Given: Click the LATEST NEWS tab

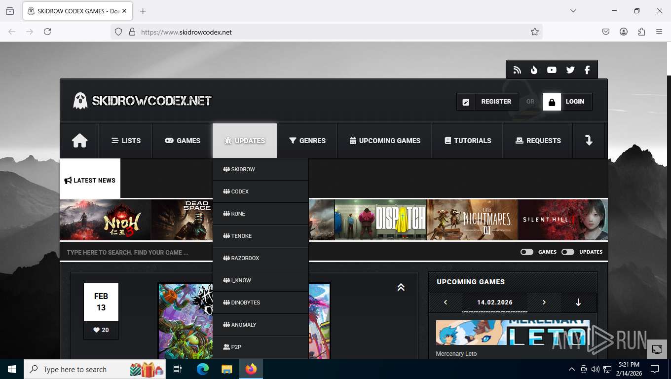Looking at the screenshot, I should (x=90, y=179).
